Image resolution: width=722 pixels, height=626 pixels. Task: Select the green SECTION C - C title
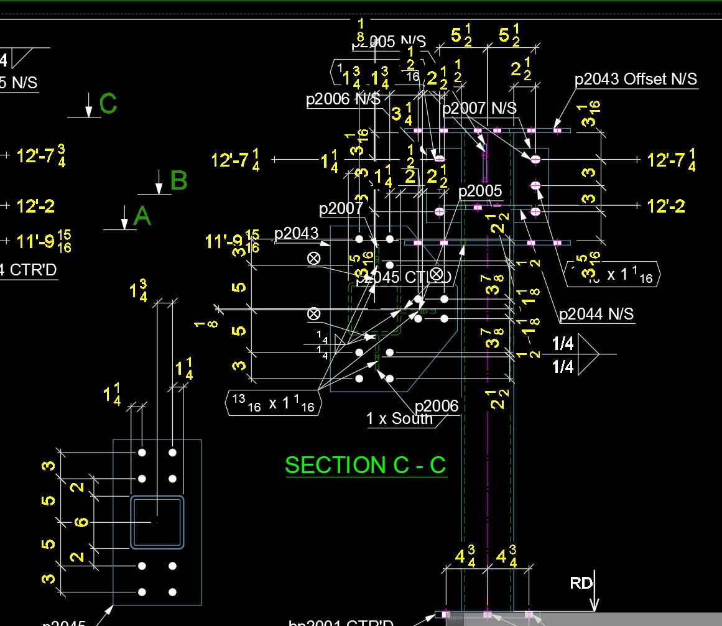[366, 465]
